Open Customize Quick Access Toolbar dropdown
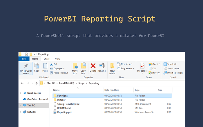Viewport: 203px width, 127px height. [x=34, y=55]
